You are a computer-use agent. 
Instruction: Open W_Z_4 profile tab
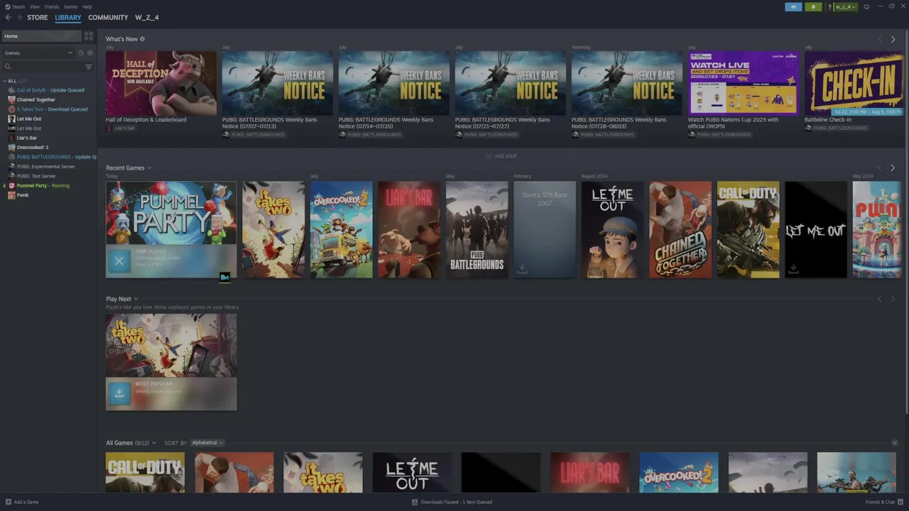(147, 18)
